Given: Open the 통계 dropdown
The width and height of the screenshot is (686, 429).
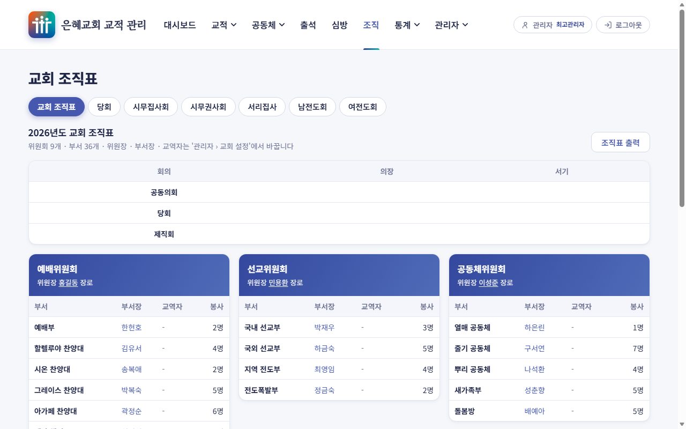Looking at the screenshot, I should [x=407, y=25].
